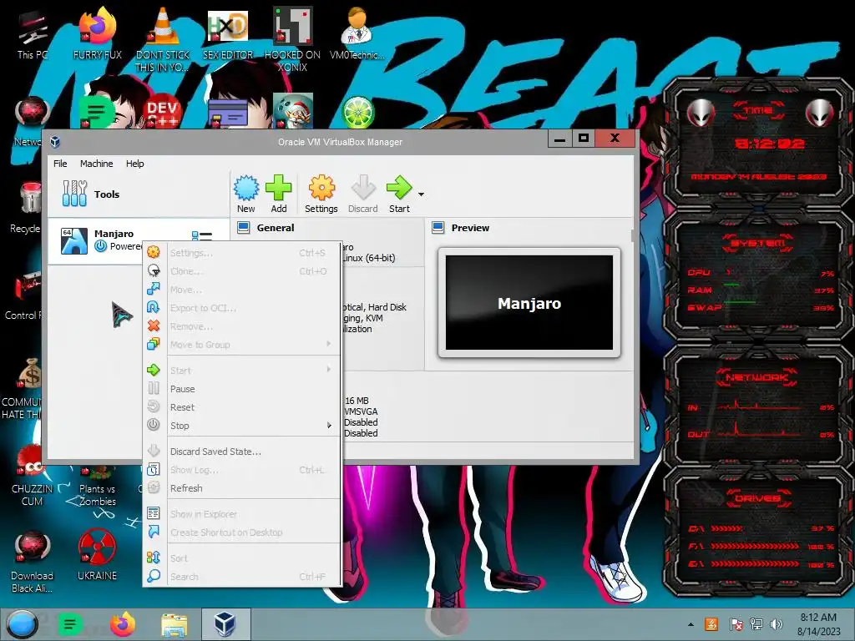
Task: Click the Export to OCI icon
Action: tap(154, 307)
